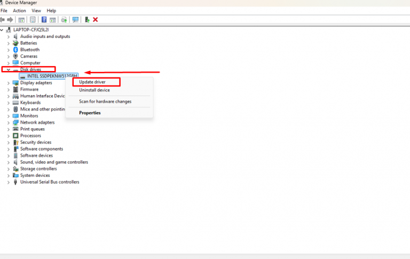Collapse the Disk drives category
410x259 pixels.
coord(9,69)
